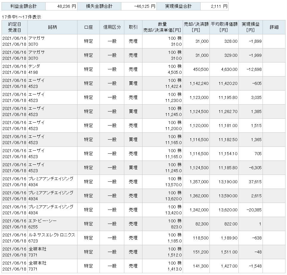287x275 pixels.
Task: Click the 3,035 profit value
Action: [256, 97]
